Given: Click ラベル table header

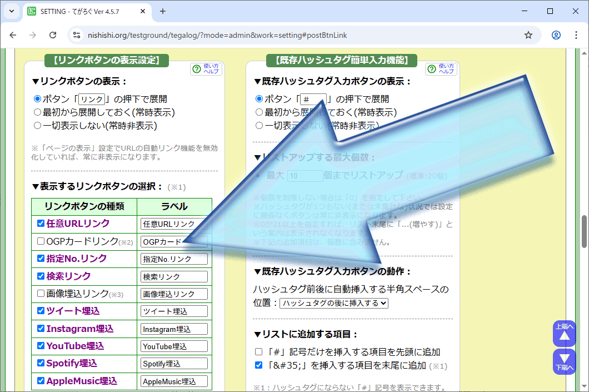Looking at the screenshot, I should pyautogui.click(x=174, y=206).
